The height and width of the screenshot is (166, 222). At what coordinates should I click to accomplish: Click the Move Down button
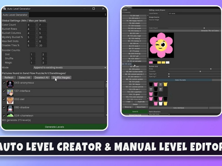[141, 107]
